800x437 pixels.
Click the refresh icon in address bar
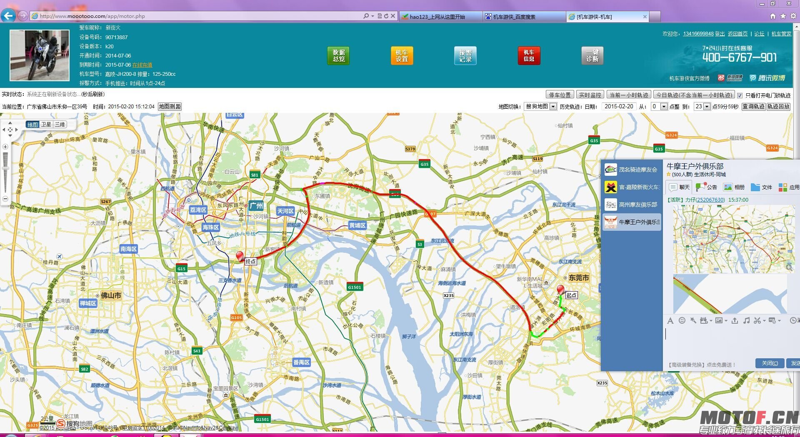pyautogui.click(x=386, y=16)
